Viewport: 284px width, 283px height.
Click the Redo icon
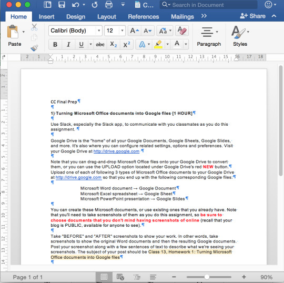click(95, 5)
